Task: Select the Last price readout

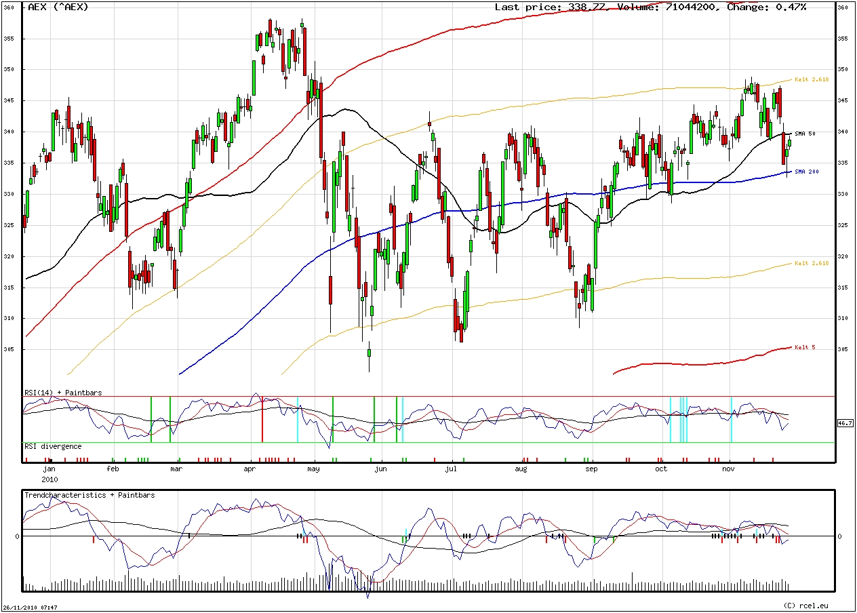Action: (550, 7)
